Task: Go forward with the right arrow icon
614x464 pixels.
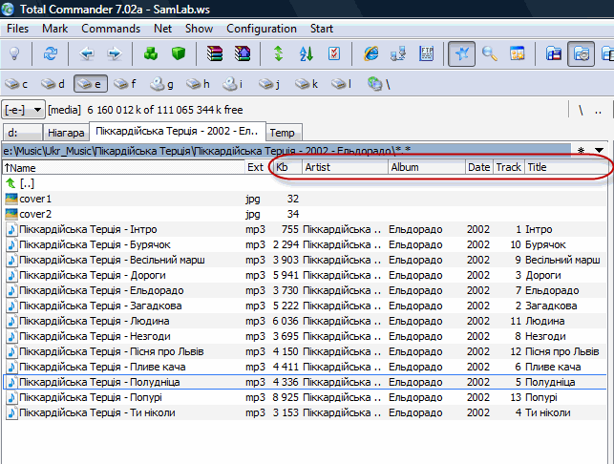Action: (115, 53)
